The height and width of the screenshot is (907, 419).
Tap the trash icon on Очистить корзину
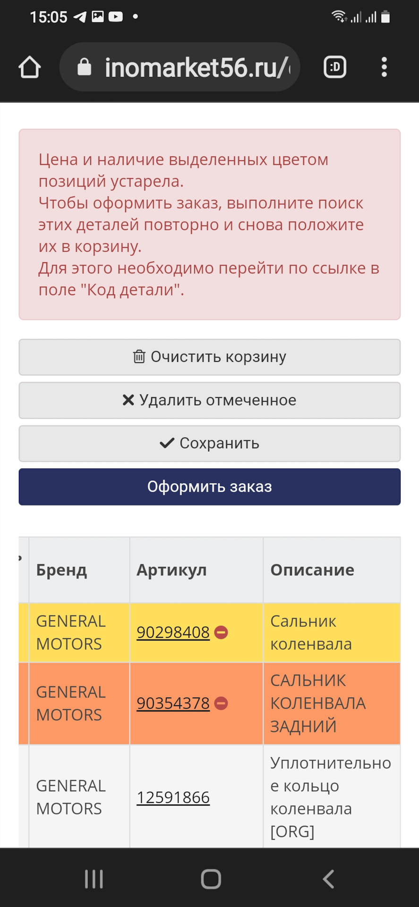pyautogui.click(x=138, y=357)
